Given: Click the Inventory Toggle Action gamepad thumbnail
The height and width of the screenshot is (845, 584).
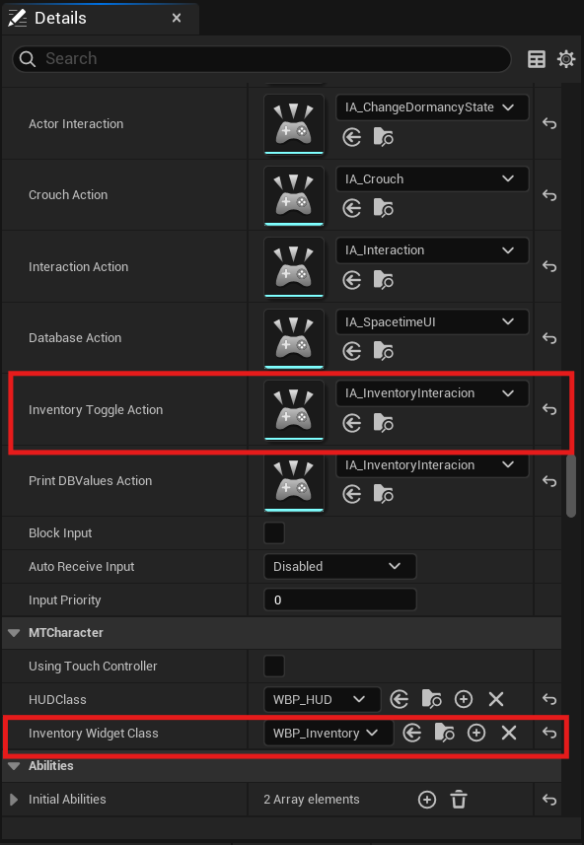Looking at the screenshot, I should point(294,410).
